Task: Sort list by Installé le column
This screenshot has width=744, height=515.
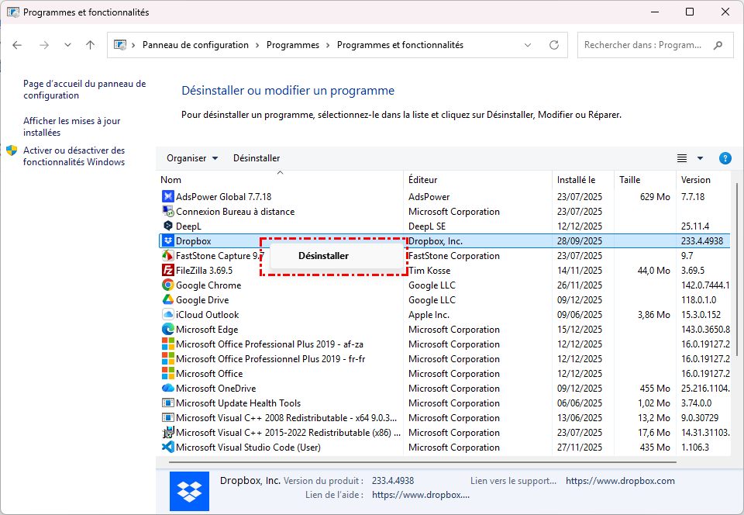Action: click(576, 180)
